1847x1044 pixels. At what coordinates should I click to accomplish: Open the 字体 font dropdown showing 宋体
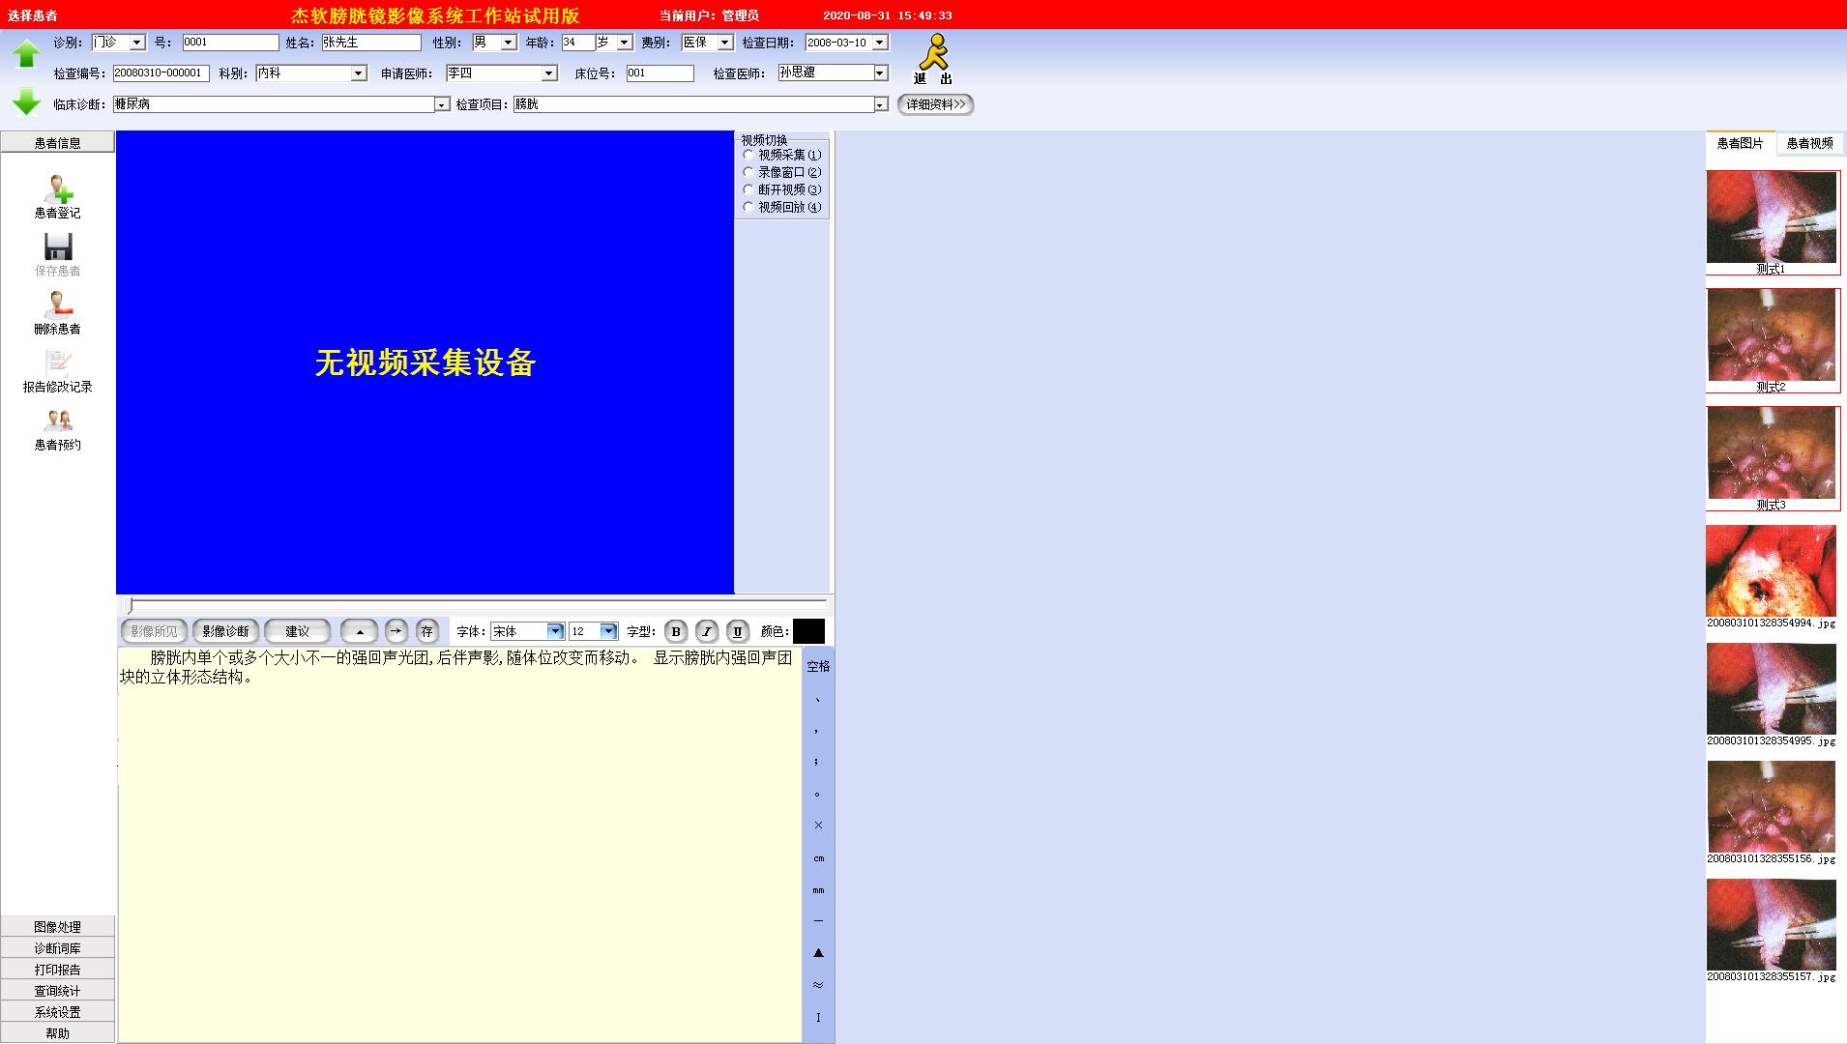(555, 631)
